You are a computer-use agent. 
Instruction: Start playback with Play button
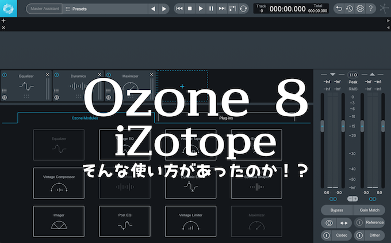coord(201,9)
